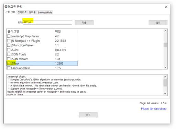This screenshot has width=176, height=129.
Task: Switch to the Incompatible tab
Action: point(45,12)
